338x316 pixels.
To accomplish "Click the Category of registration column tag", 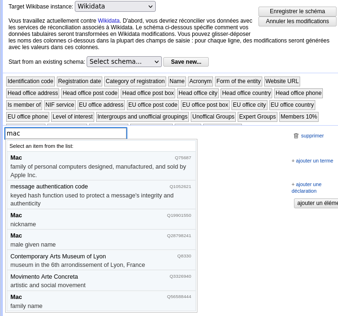I will tap(135, 81).
